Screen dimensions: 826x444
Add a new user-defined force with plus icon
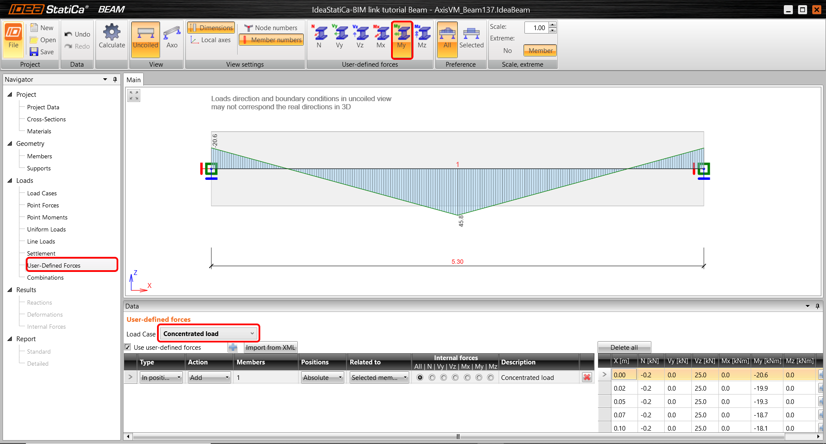click(x=233, y=347)
